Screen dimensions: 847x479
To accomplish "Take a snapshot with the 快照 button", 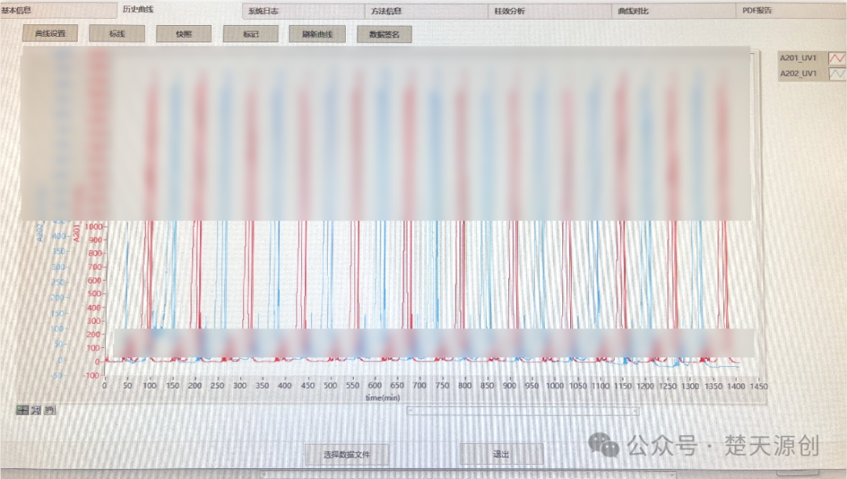I will pos(184,34).
